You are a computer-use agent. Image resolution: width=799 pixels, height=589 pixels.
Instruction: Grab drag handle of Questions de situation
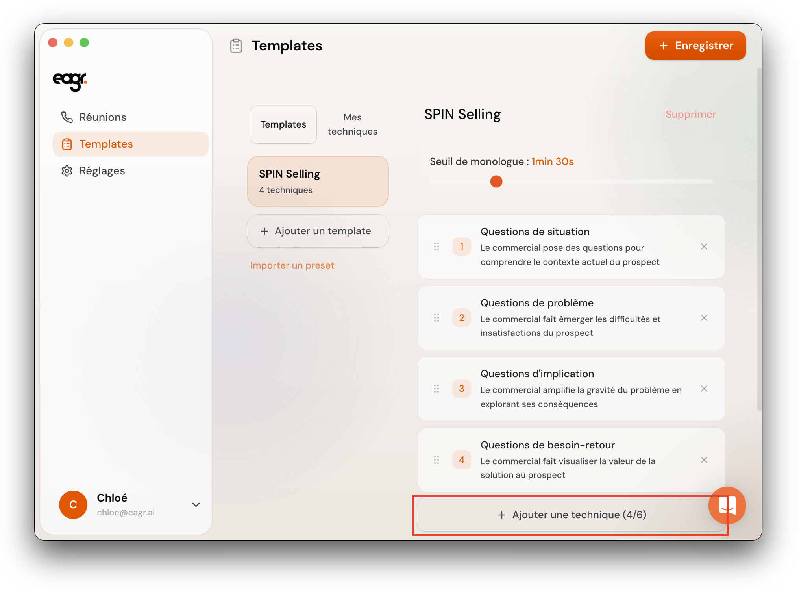pyautogui.click(x=436, y=247)
